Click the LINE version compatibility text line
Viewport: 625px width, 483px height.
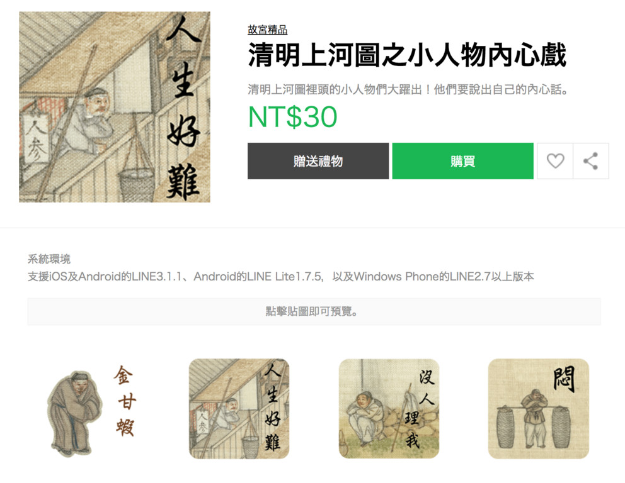point(280,277)
